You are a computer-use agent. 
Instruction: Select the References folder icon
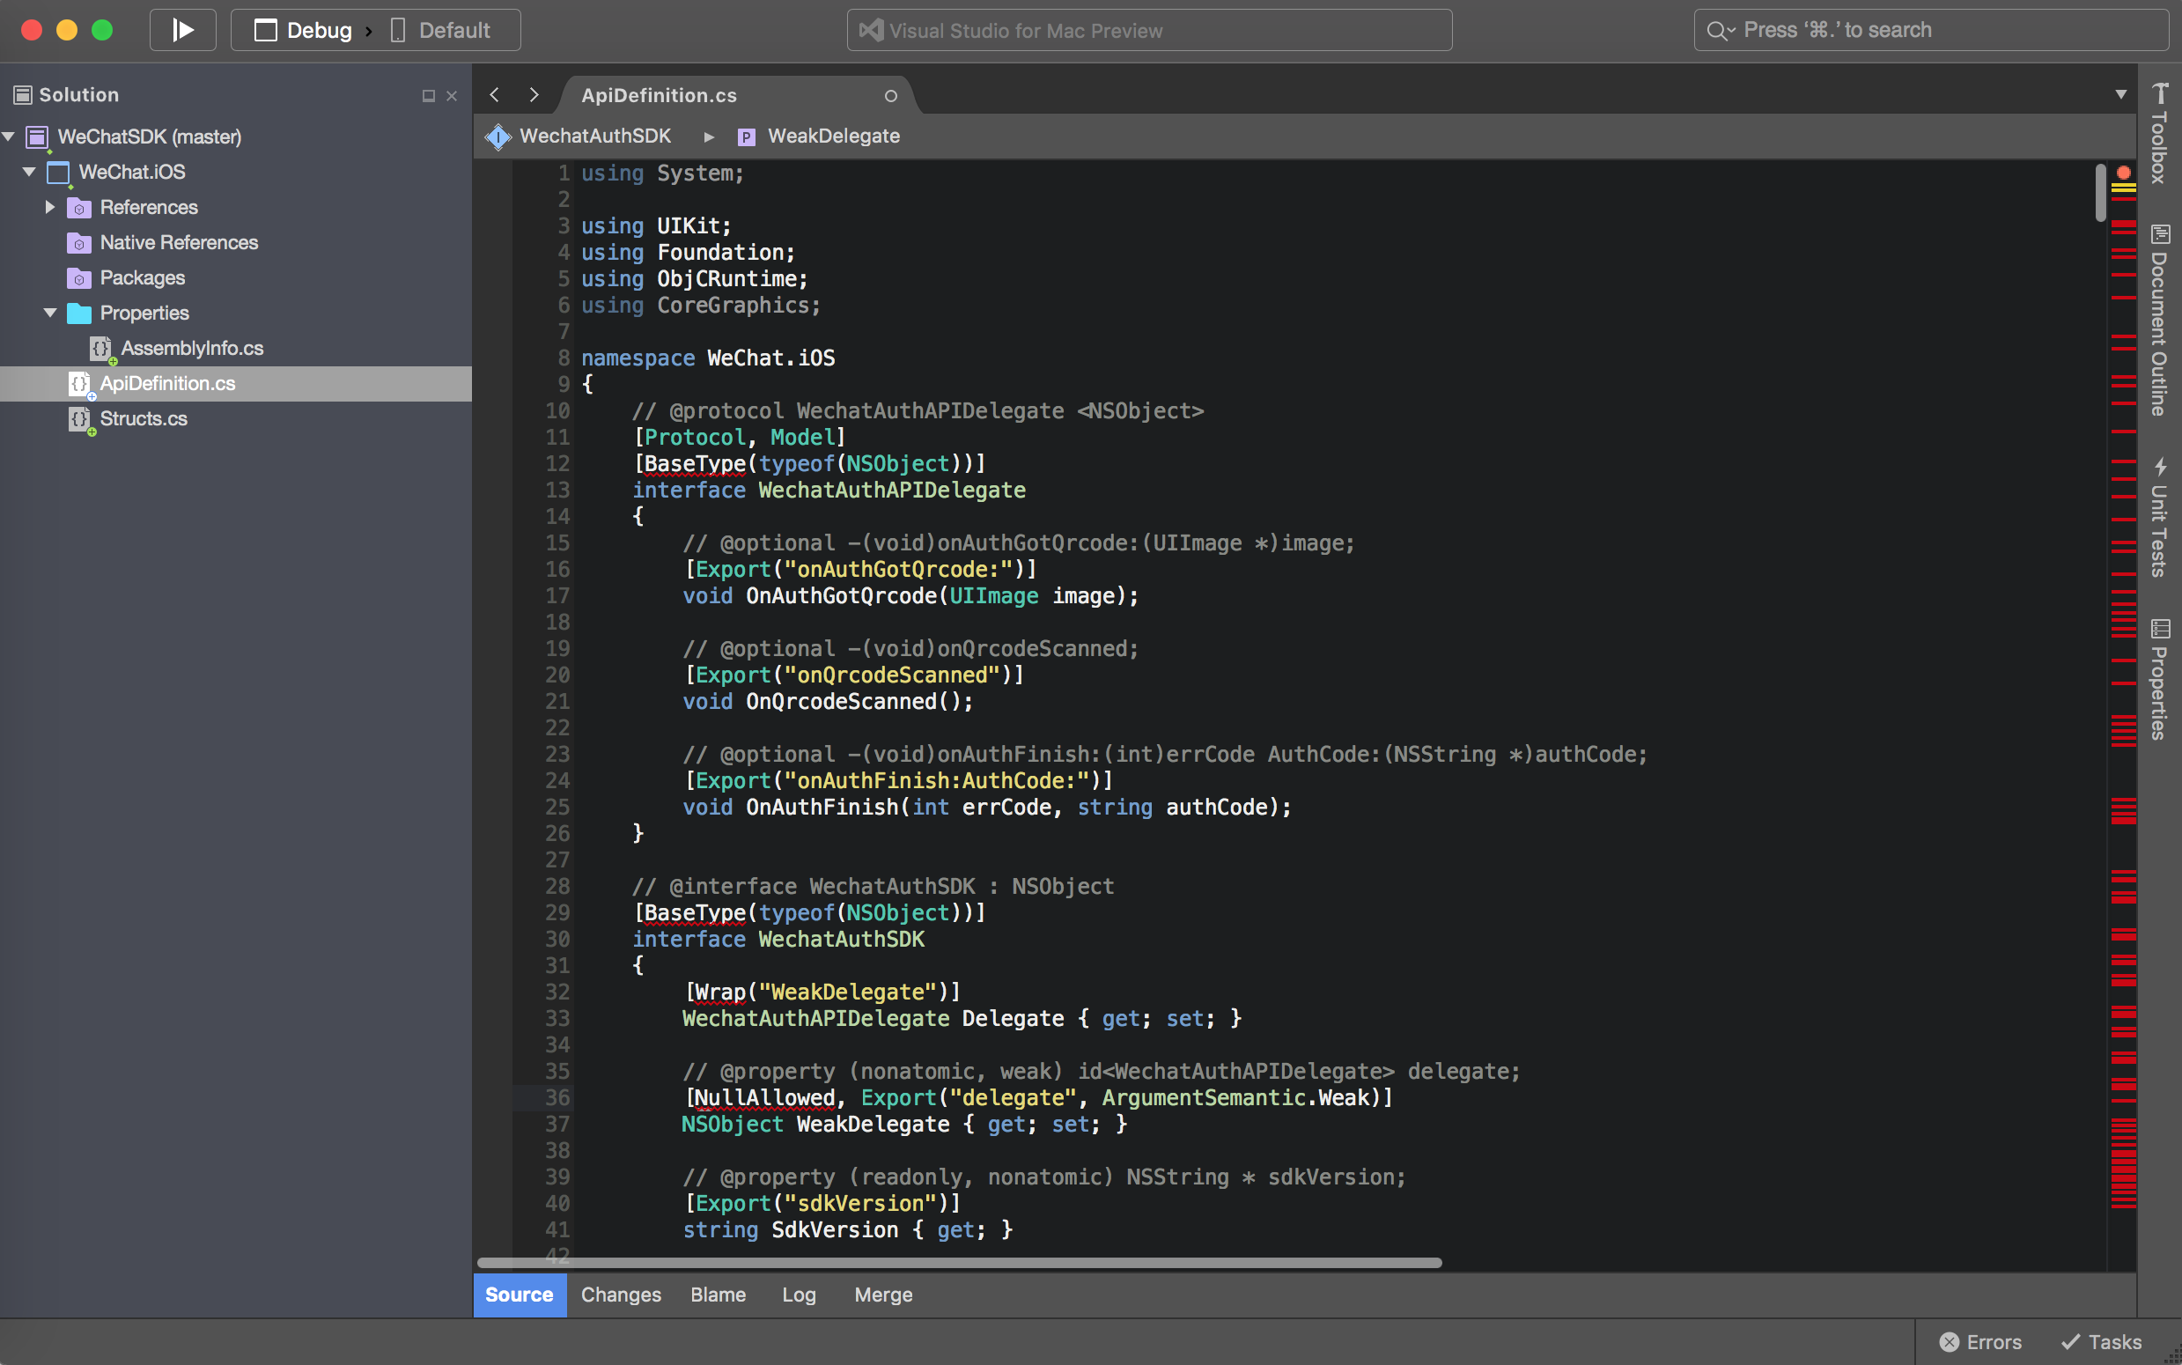click(79, 208)
